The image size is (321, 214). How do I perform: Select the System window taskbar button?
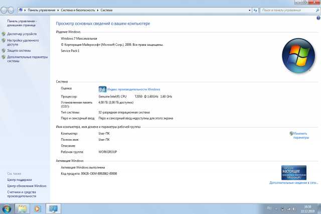53,209
